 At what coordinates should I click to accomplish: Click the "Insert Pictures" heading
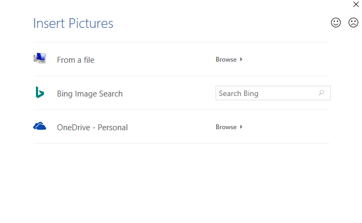click(73, 24)
